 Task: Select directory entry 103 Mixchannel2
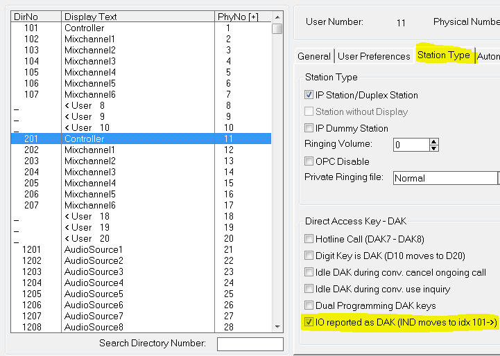coord(90,51)
